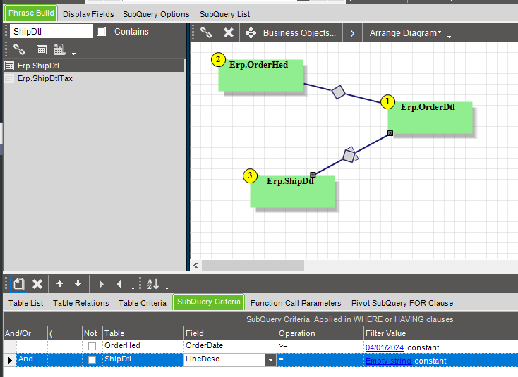Click the row selector arrow for ShipDtl row
Image resolution: width=518 pixels, height=377 pixels.
10,360
